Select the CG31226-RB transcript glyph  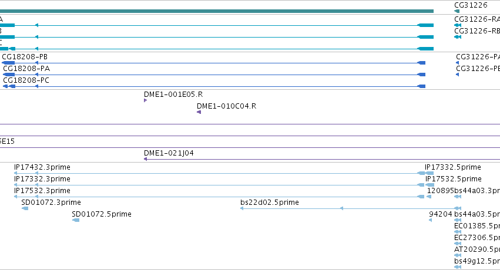458,37
